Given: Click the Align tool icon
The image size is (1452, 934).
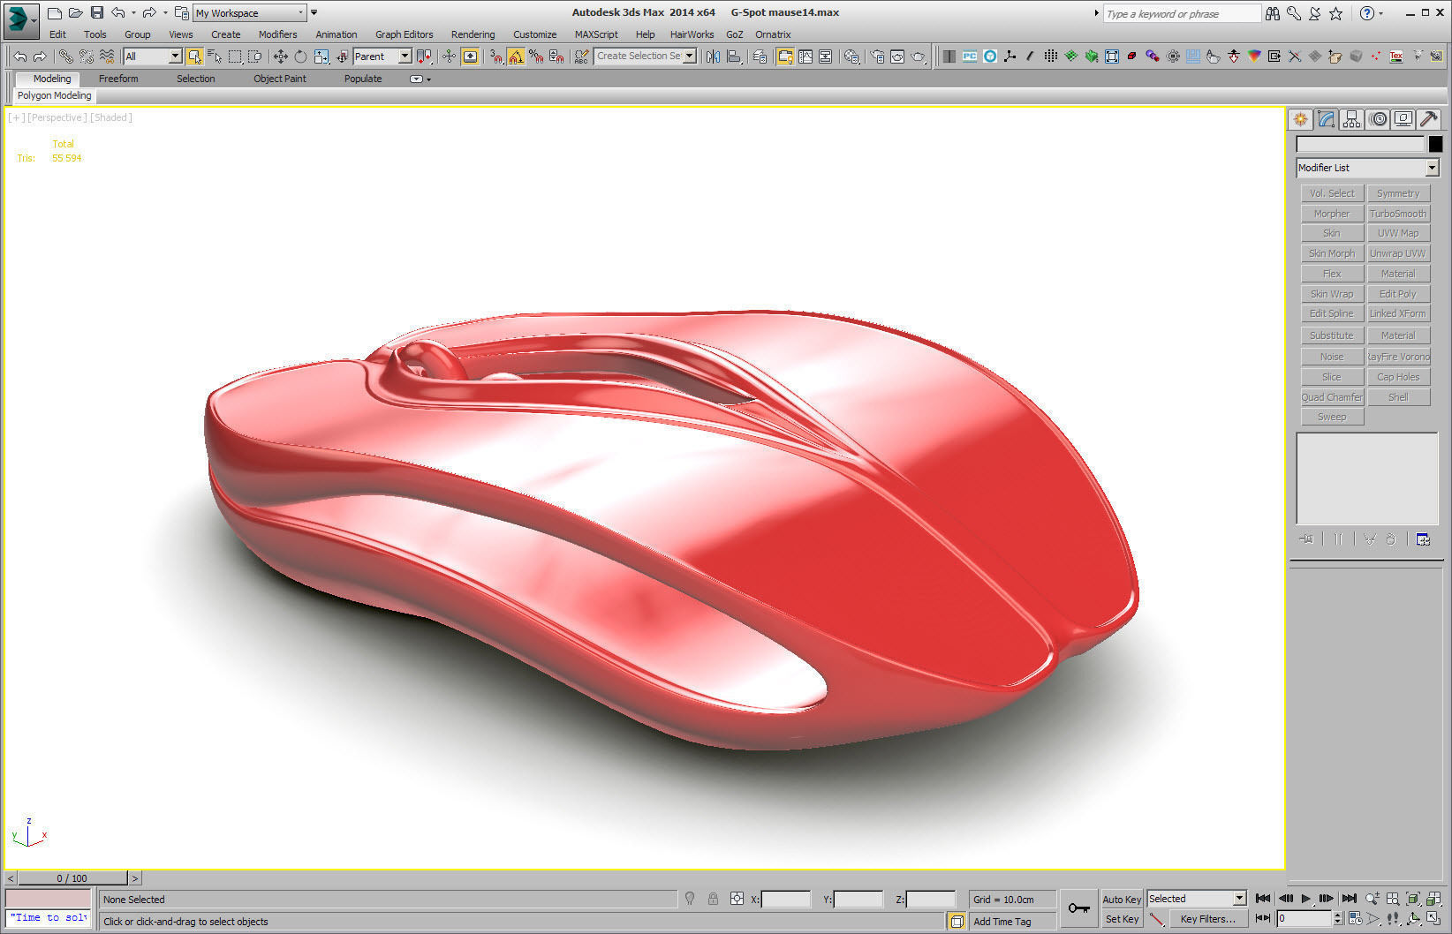Looking at the screenshot, I should pyautogui.click(x=733, y=56).
